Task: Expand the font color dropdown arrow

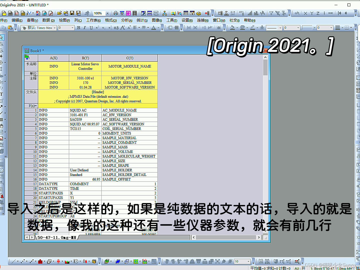Action: pos(158,28)
